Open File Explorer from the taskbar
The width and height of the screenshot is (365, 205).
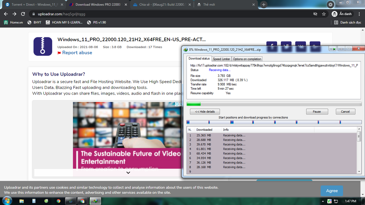point(21,201)
